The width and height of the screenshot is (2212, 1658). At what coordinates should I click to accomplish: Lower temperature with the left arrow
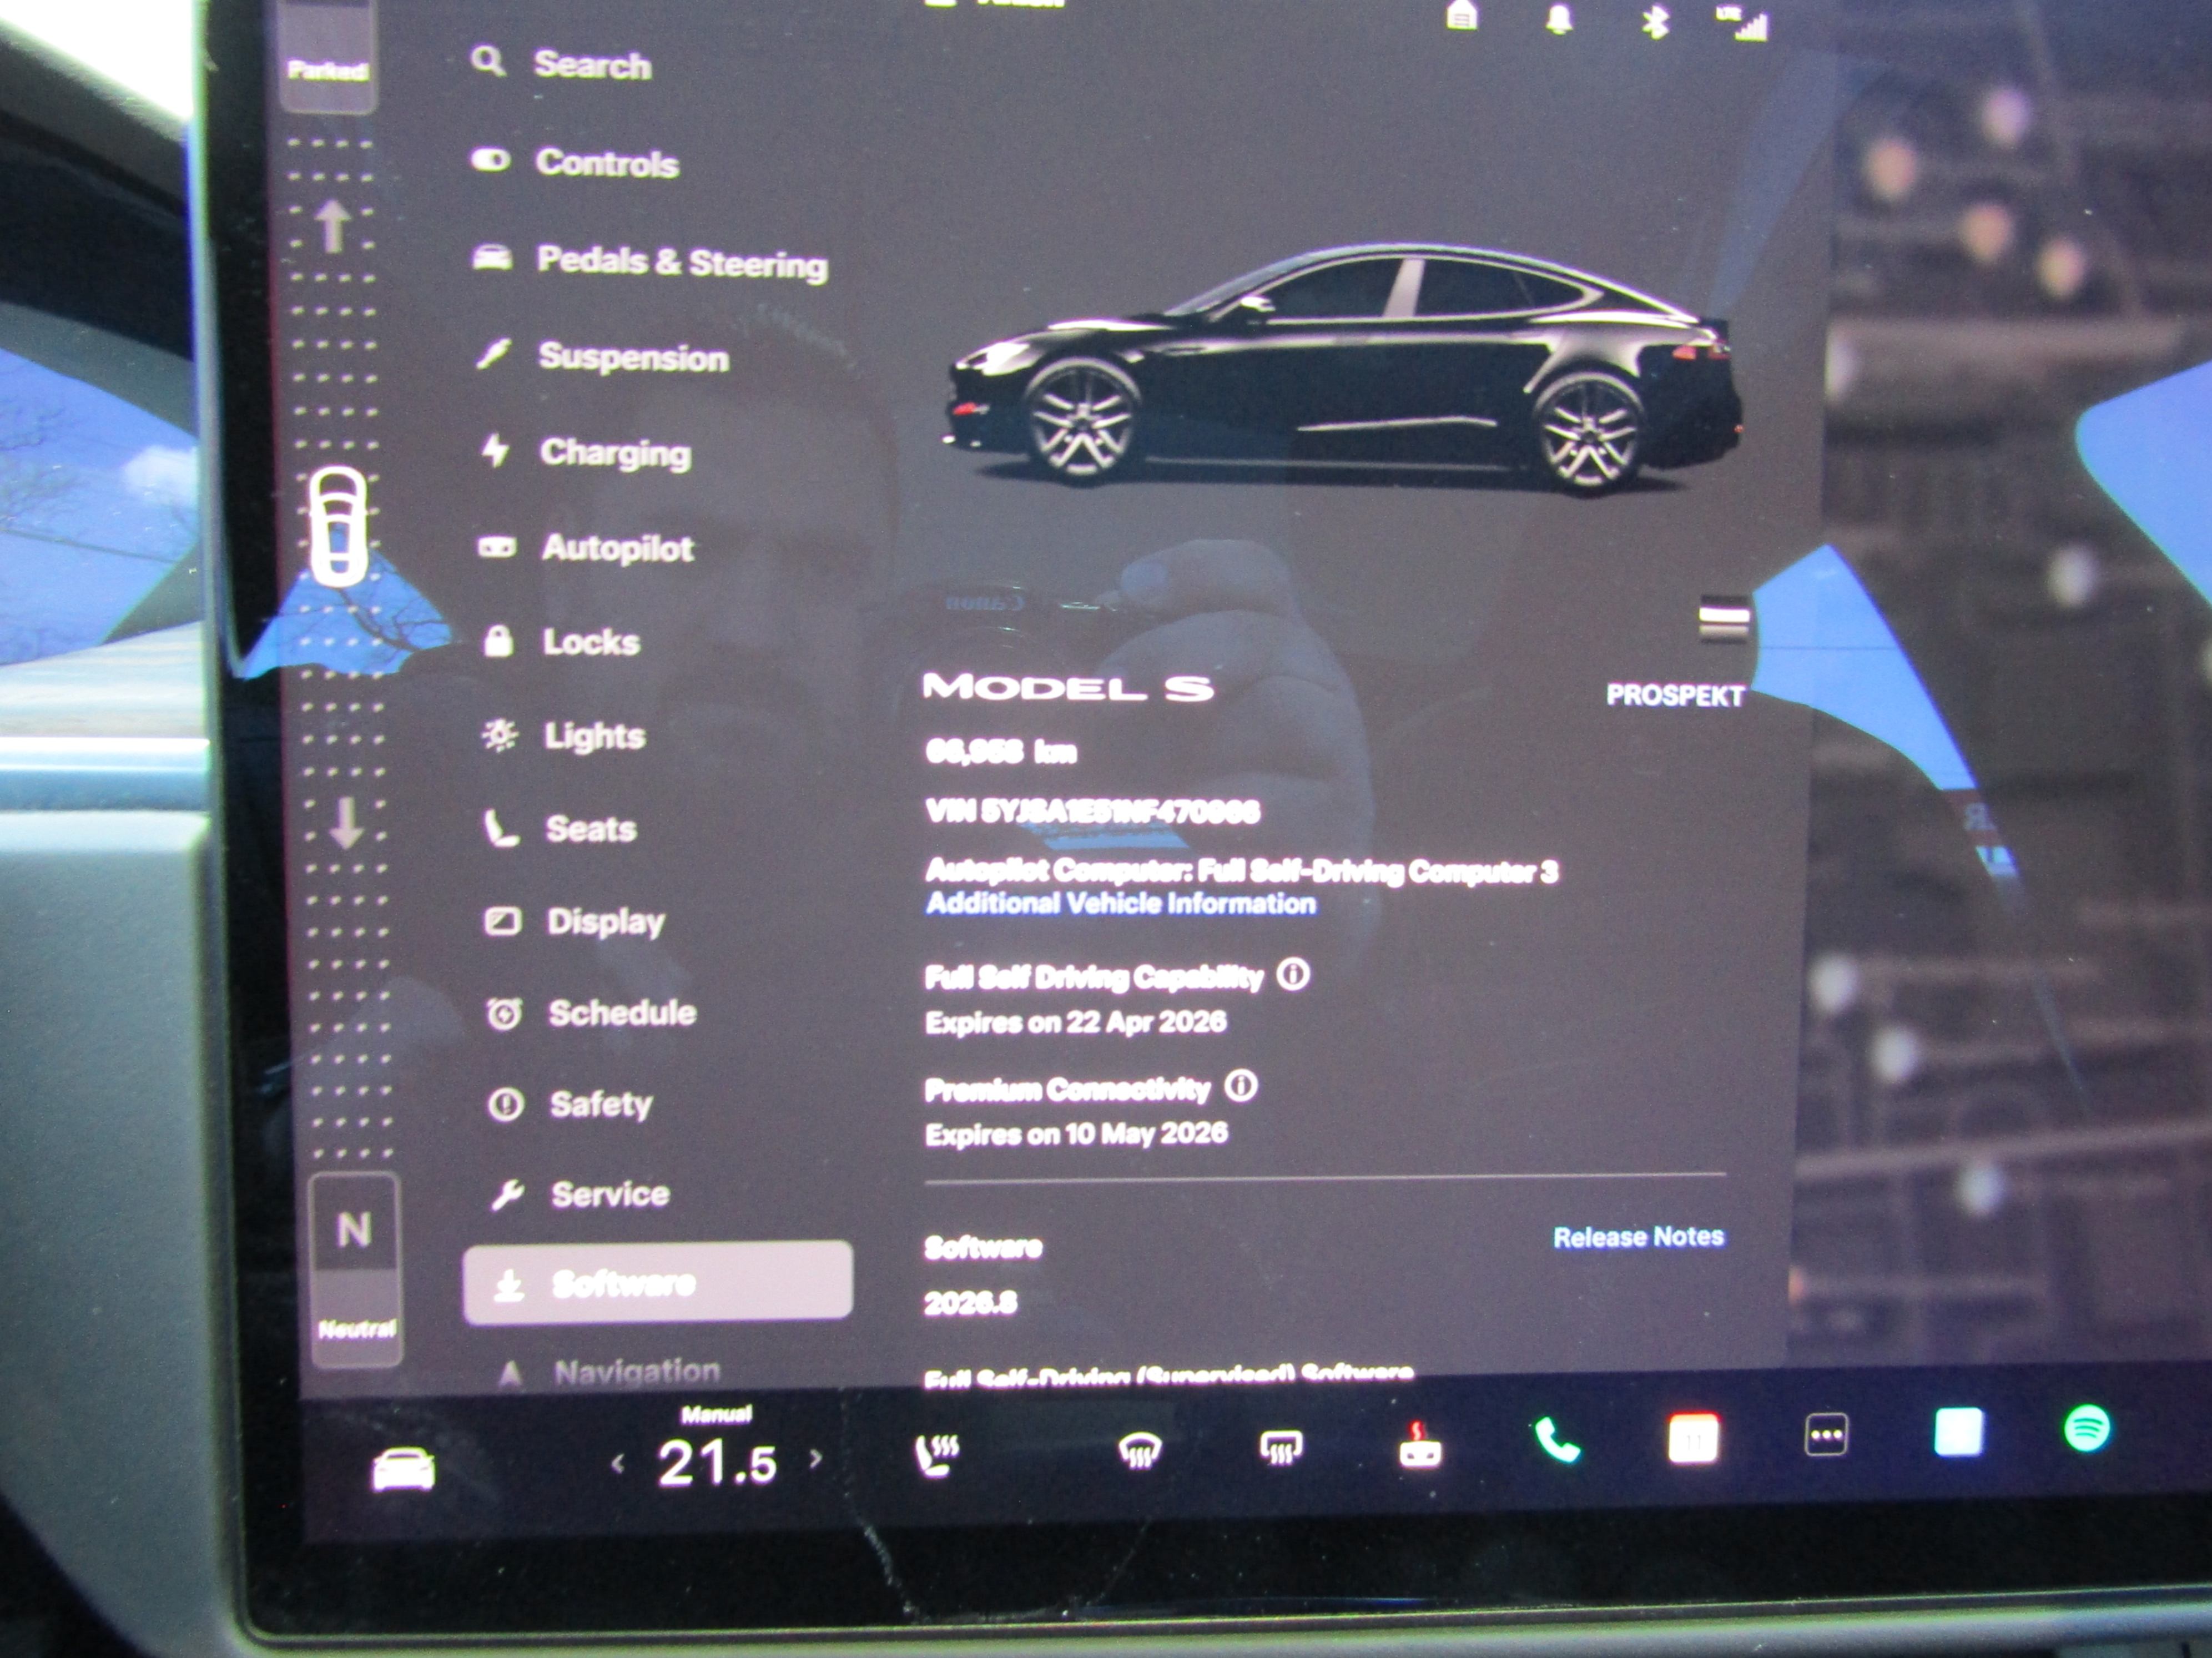point(618,1465)
